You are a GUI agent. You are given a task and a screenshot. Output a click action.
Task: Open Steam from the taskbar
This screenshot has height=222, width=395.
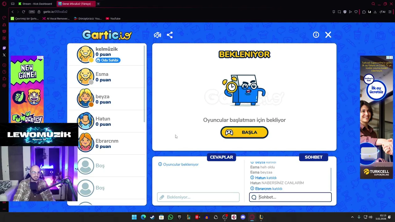[x=152, y=217]
